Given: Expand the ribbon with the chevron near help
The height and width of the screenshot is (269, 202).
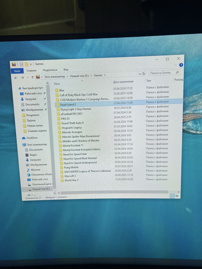Looking at the screenshot, I should coord(176,65).
